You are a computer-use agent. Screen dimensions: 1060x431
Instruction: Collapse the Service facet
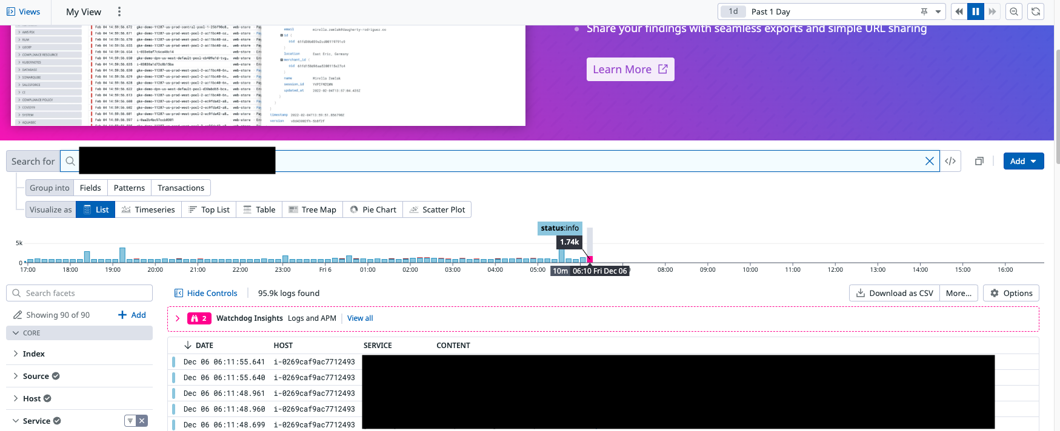[x=36, y=421]
